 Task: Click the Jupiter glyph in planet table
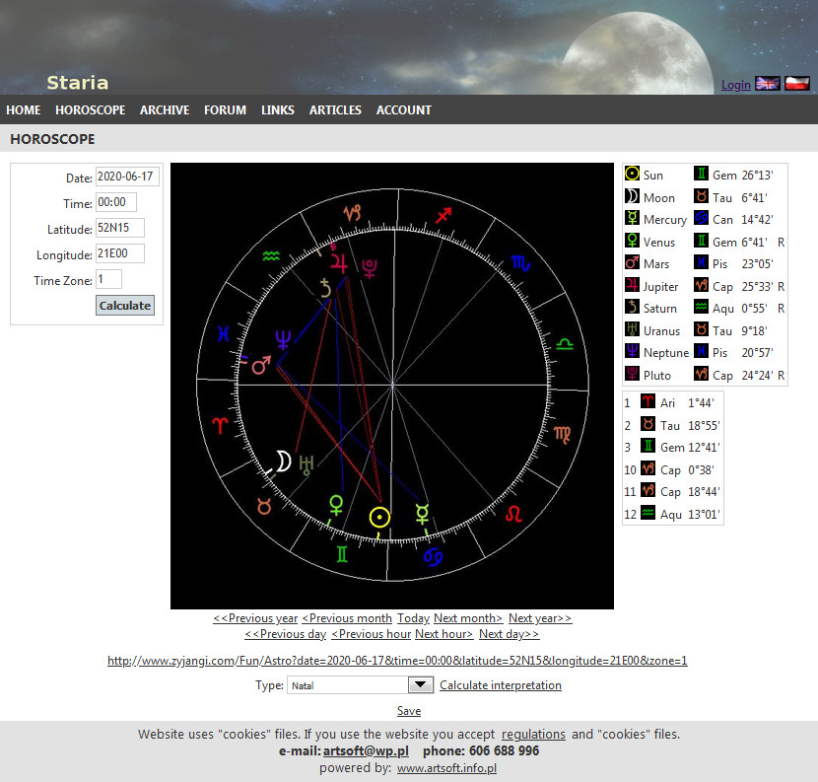(633, 286)
